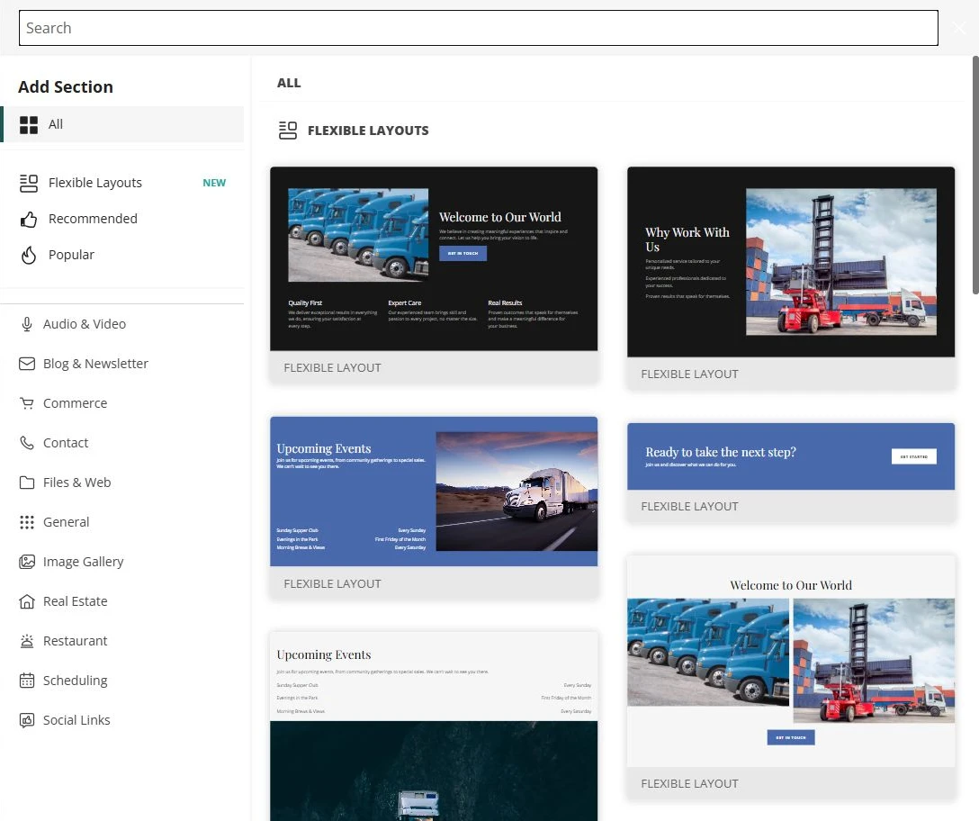Choose dark Welcome to Our World layout

pyautogui.click(x=434, y=275)
